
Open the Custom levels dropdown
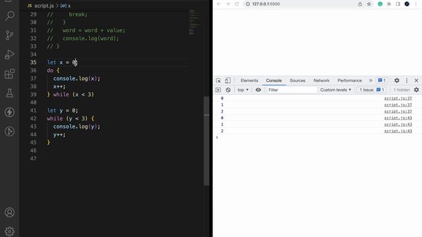[336, 90]
